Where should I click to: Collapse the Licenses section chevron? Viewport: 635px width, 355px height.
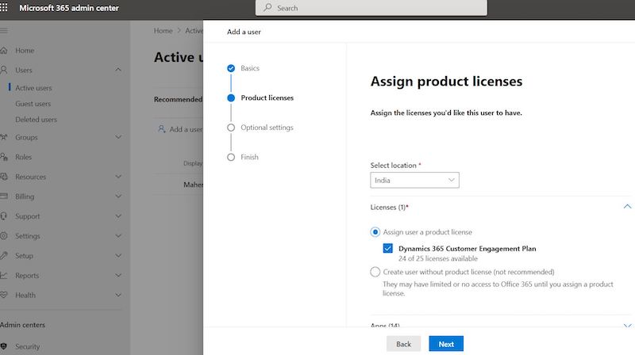[627, 207]
